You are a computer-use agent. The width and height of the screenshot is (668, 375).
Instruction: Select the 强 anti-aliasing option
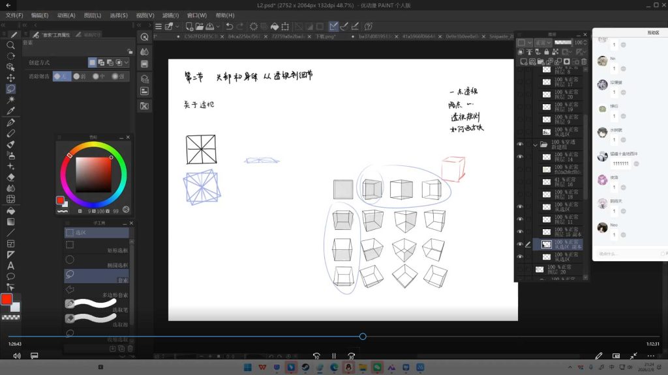(118, 76)
